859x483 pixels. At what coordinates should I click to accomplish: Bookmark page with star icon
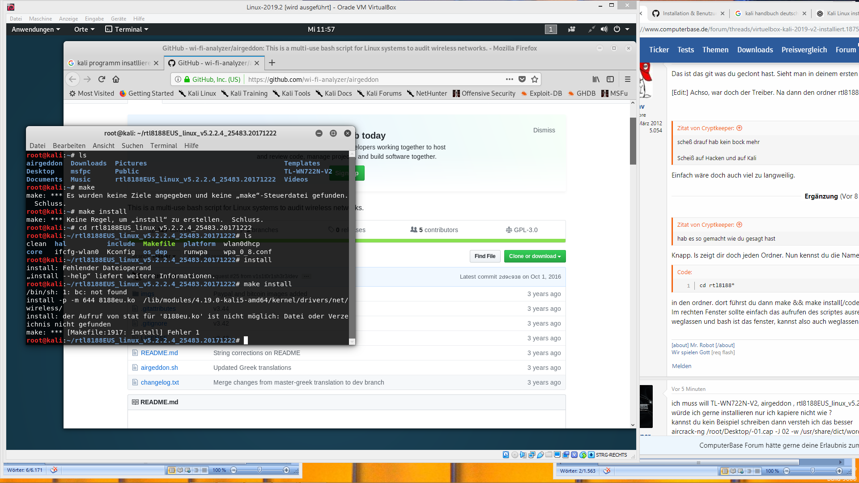[x=534, y=79]
